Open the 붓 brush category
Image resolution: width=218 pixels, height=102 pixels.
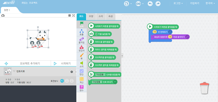(81, 56)
